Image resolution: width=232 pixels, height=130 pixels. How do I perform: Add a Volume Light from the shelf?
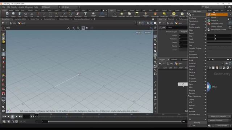(155, 14)
